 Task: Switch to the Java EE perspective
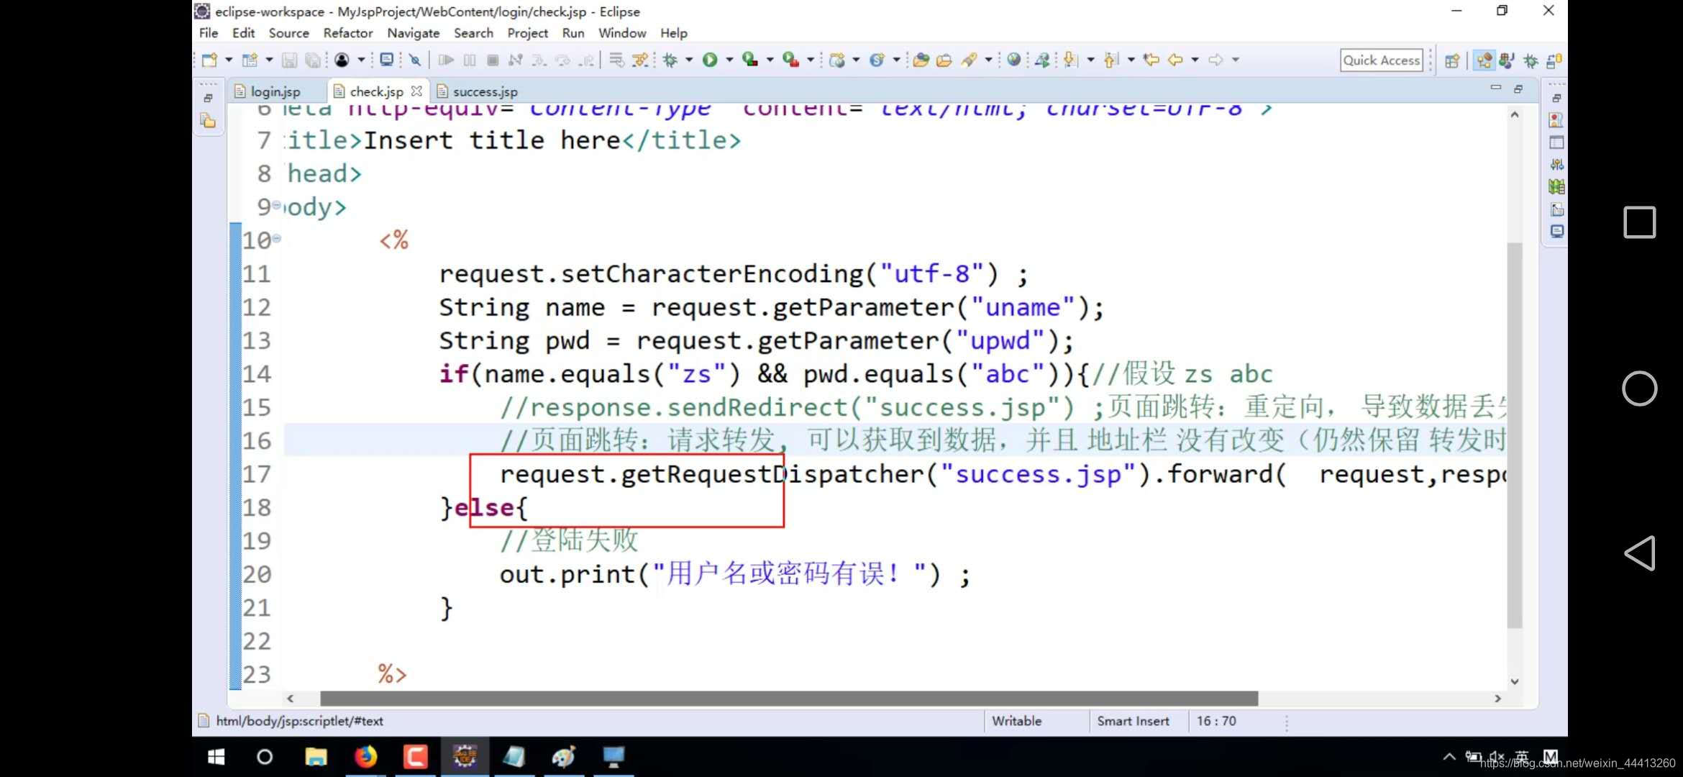(1484, 61)
